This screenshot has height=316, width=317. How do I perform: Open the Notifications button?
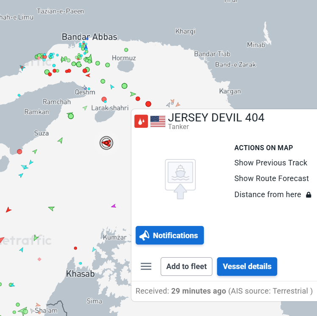170,235
